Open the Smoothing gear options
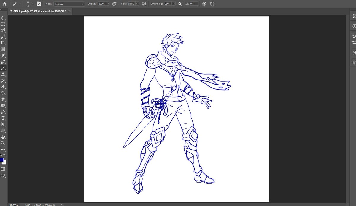Screen dimensions: 356x206 pyautogui.click(x=179, y=4)
